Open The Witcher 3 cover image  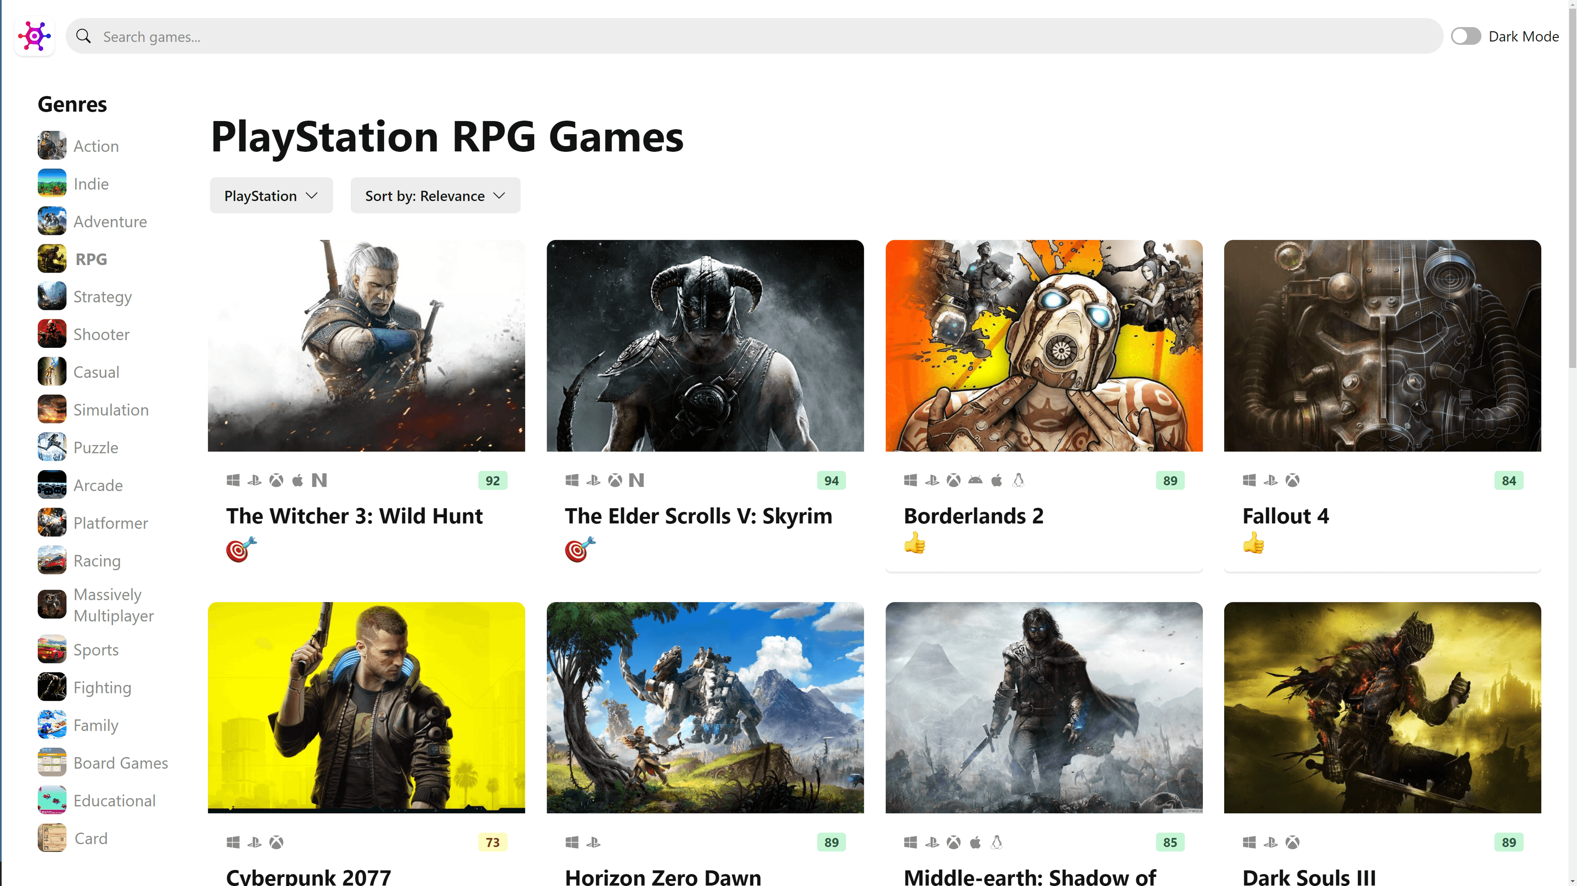[x=366, y=345]
